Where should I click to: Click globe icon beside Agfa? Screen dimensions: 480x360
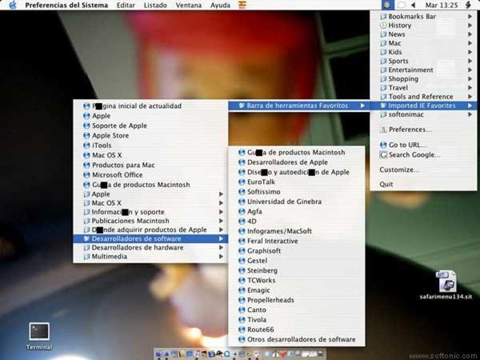tap(242, 212)
